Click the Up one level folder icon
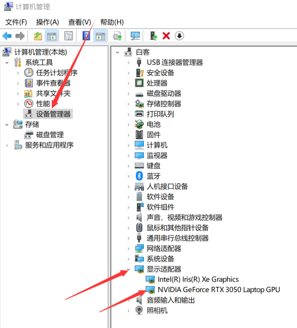 pos(38,36)
